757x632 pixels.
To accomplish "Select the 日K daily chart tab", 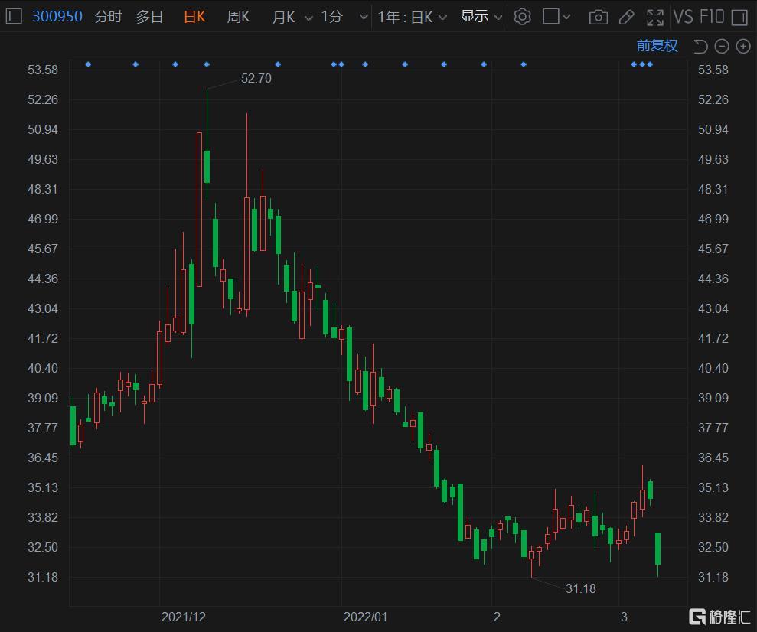I will (x=194, y=17).
